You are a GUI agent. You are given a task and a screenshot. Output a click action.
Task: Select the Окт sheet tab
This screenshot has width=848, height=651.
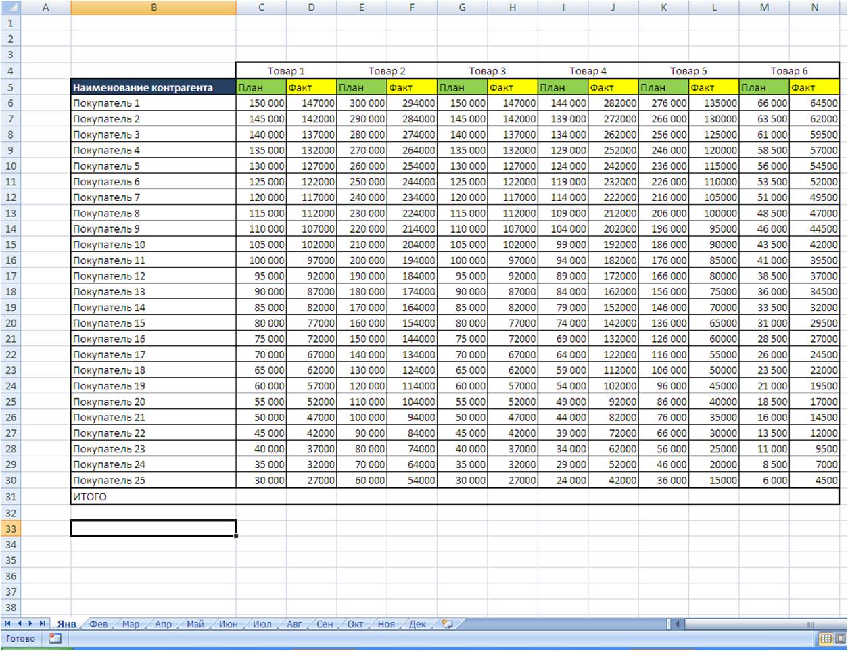[x=355, y=624]
